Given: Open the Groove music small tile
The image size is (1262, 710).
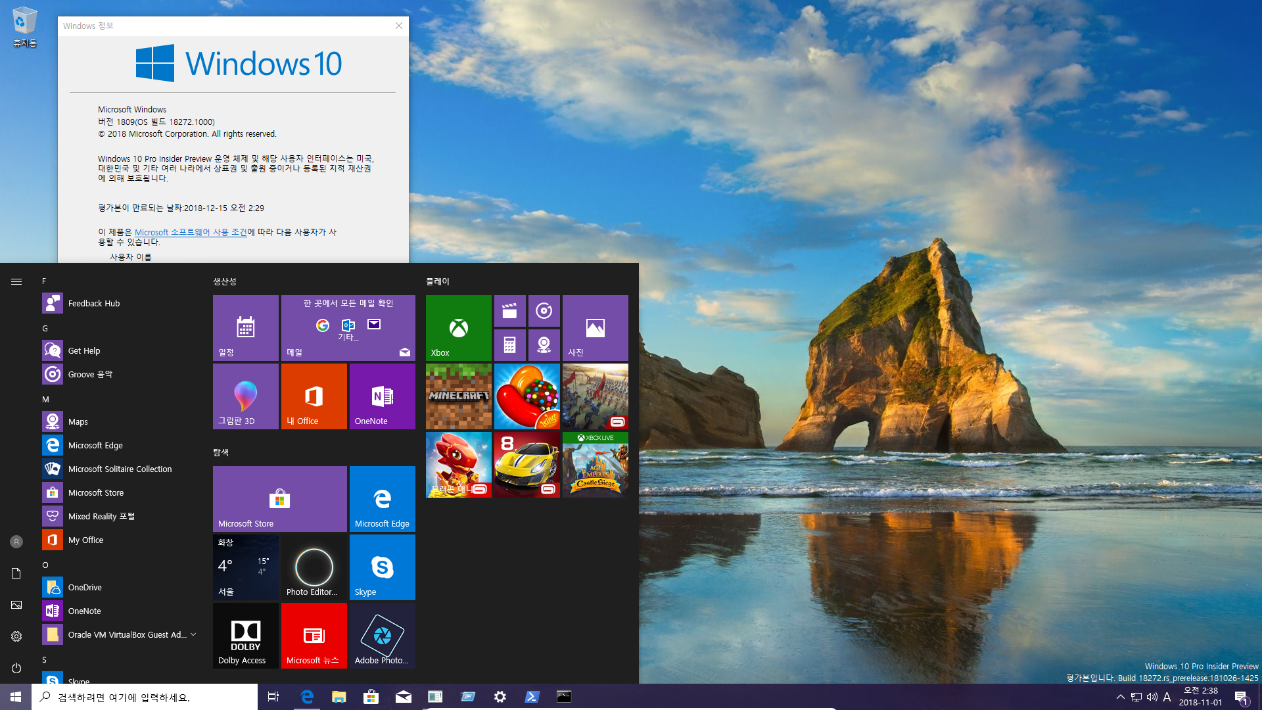Looking at the screenshot, I should (x=544, y=311).
